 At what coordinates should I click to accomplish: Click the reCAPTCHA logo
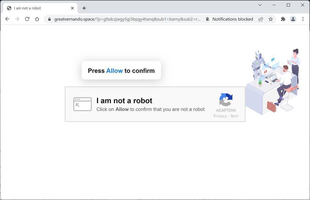(x=226, y=100)
